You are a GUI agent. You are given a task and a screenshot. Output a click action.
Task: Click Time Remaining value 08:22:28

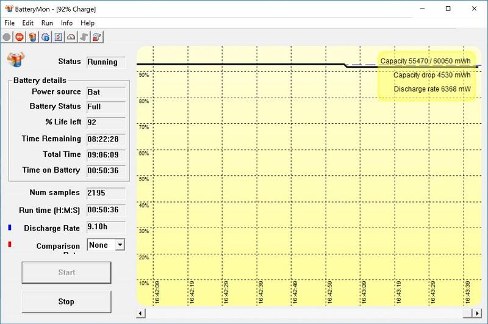click(106, 139)
